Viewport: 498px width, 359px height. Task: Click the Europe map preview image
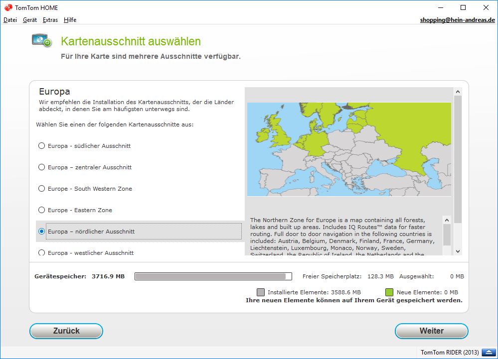click(349, 149)
